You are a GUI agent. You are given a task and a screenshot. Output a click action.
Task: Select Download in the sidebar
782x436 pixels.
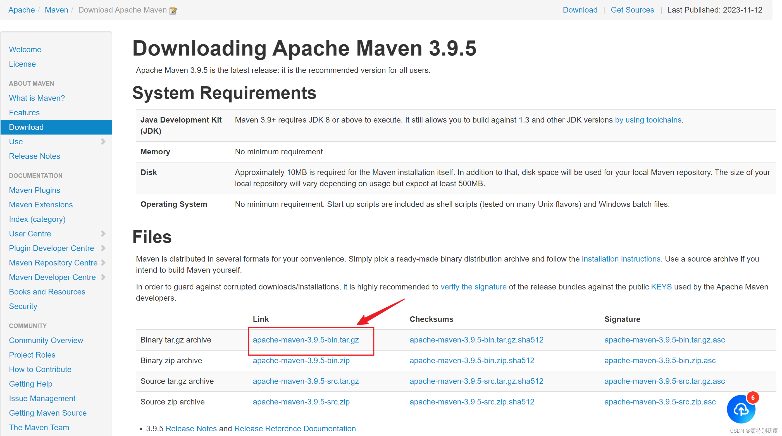click(27, 127)
